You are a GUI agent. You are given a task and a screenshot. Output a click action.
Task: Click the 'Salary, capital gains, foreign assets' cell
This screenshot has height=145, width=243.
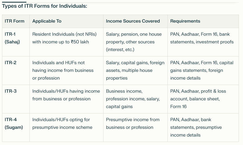[135, 70]
